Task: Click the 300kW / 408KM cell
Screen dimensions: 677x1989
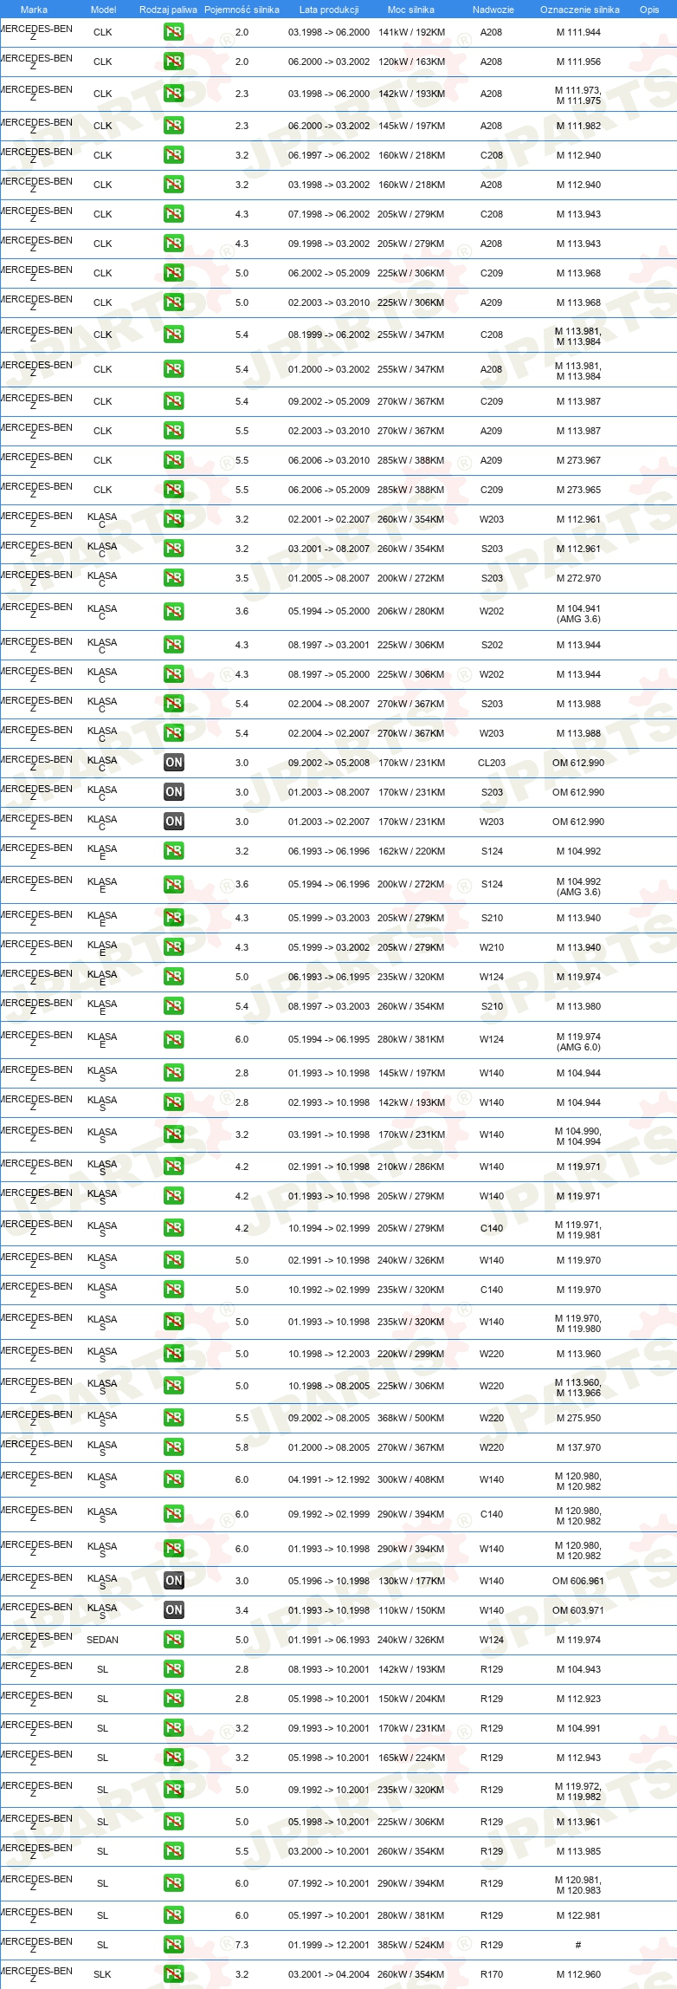Action: point(411,1479)
